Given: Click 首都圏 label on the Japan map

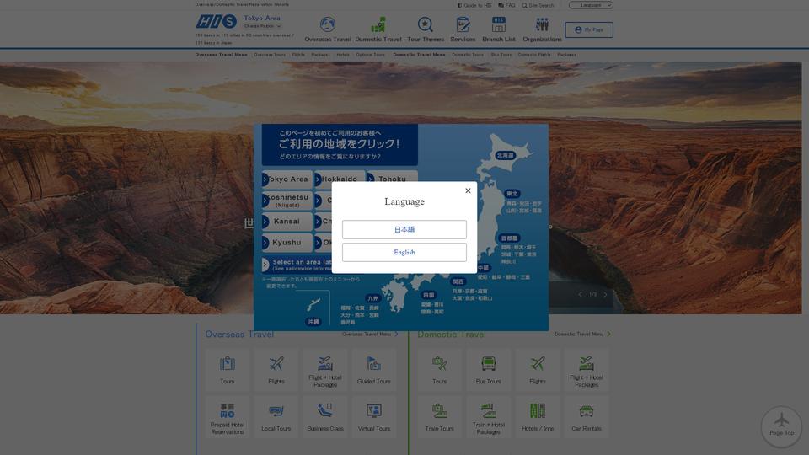Looking at the screenshot, I should pyautogui.click(x=509, y=238).
